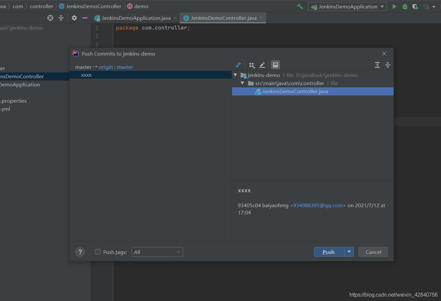Screen dimensions: 441x301
Task: Run with Coverage shield icon
Action: (415, 6)
